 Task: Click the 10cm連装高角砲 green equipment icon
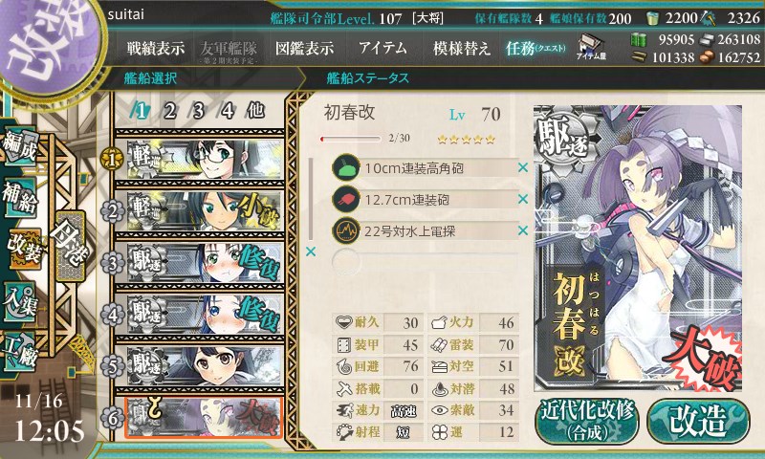pos(346,168)
